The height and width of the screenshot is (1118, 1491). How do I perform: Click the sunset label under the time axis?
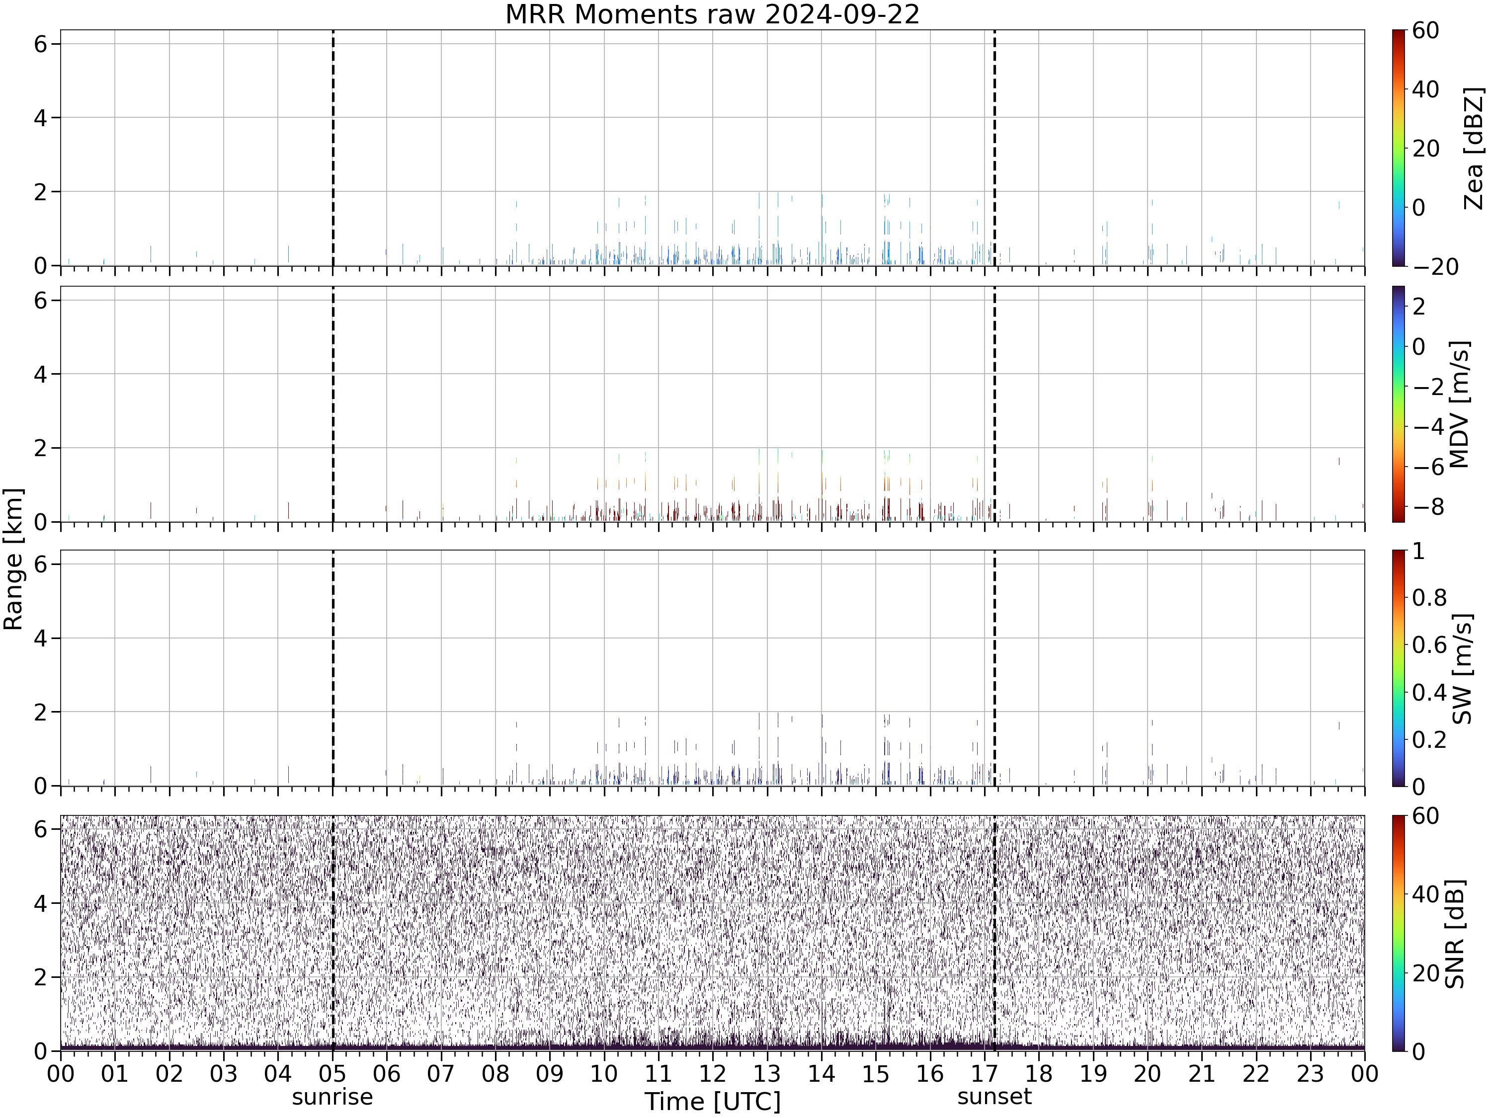(x=994, y=1097)
